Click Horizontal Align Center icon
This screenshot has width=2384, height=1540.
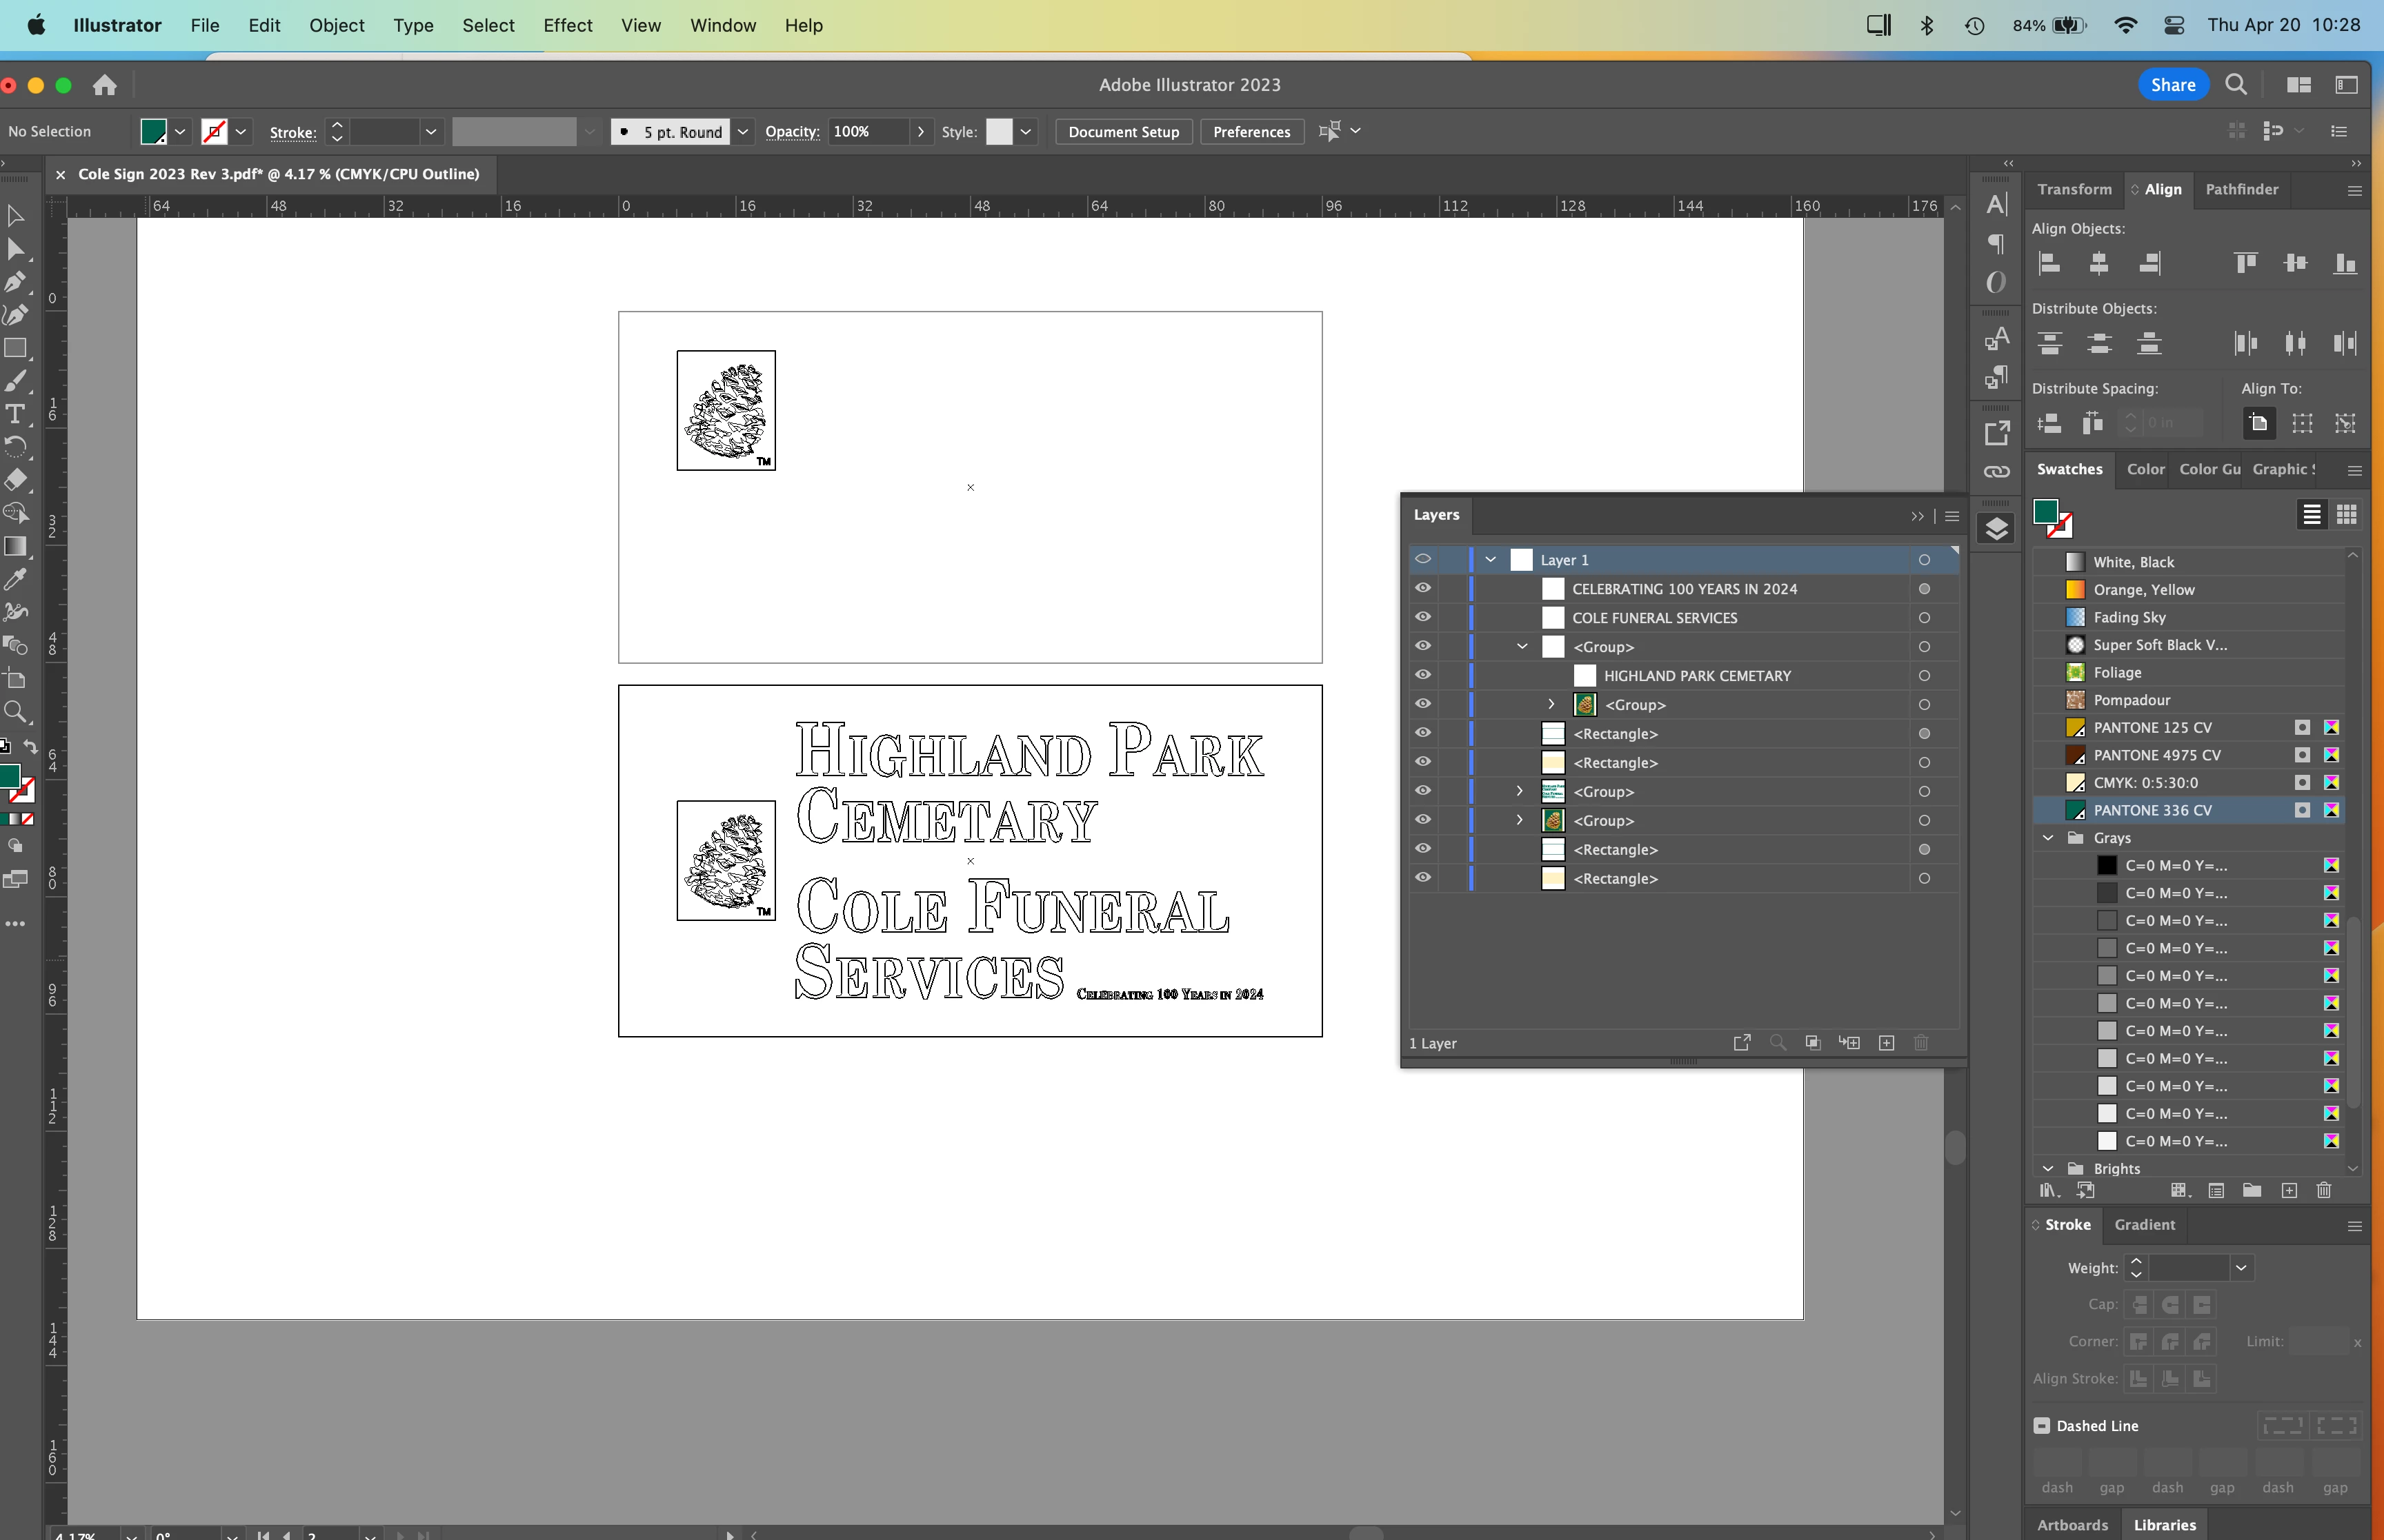point(2099,263)
